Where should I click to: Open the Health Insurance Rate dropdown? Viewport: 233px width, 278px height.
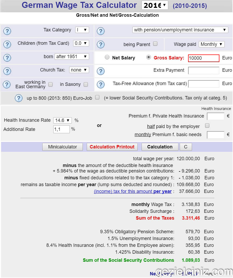[62, 120]
